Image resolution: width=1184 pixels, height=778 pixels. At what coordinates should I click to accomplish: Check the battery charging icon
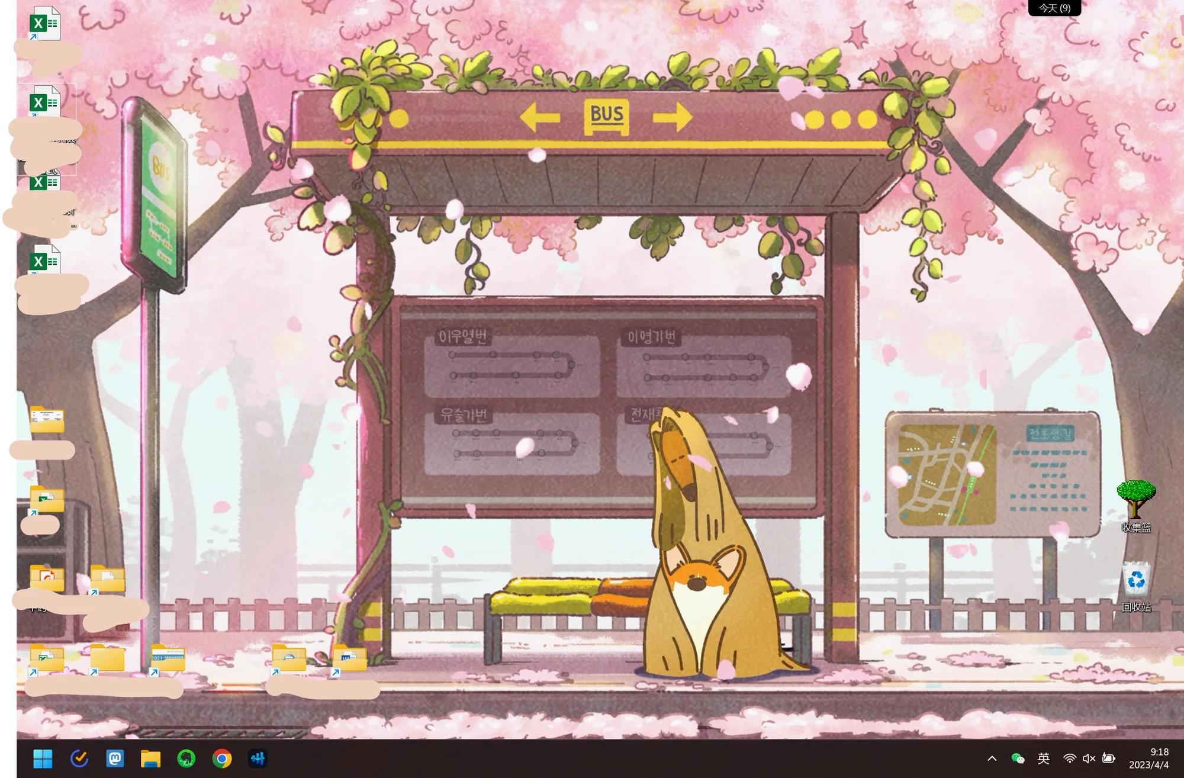click(1109, 758)
